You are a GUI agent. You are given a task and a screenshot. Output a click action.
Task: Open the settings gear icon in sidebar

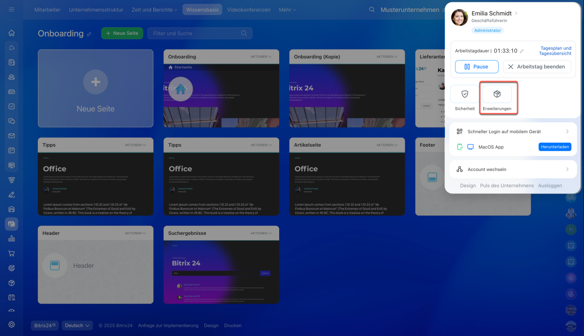pos(11,325)
